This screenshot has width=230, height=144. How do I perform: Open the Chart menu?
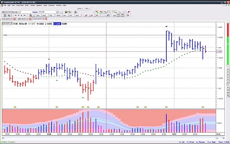27,5
